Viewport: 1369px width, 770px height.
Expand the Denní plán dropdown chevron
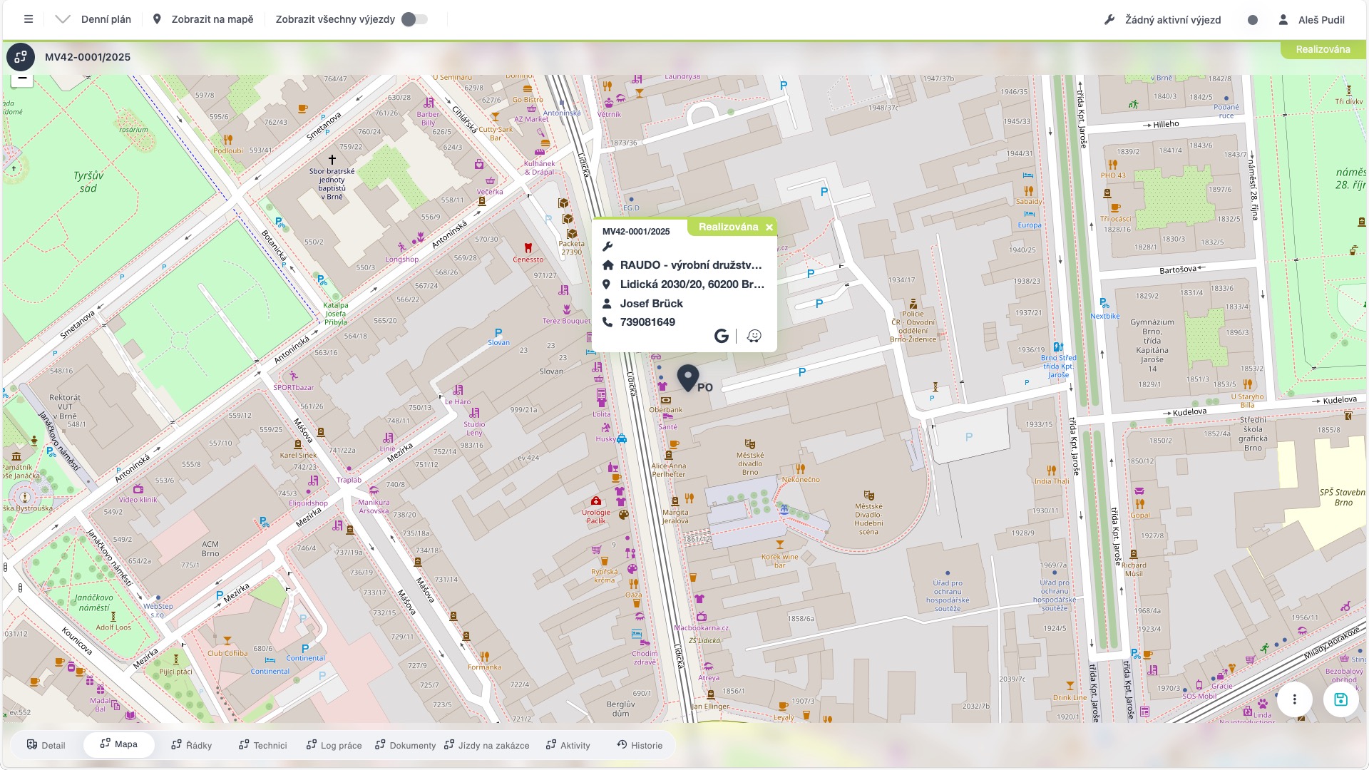pyautogui.click(x=63, y=19)
